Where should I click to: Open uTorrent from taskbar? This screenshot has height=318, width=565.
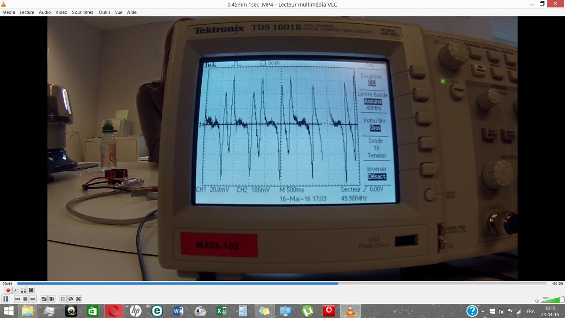click(x=308, y=311)
